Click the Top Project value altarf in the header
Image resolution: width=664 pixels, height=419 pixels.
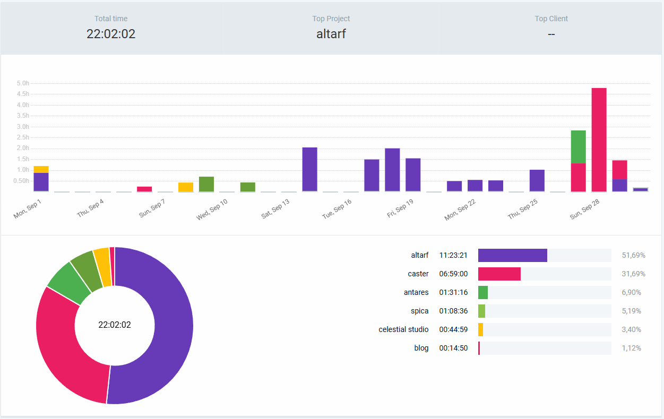(331, 34)
